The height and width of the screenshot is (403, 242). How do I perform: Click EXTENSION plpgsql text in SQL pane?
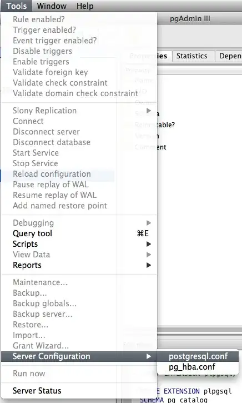[x=198, y=391]
